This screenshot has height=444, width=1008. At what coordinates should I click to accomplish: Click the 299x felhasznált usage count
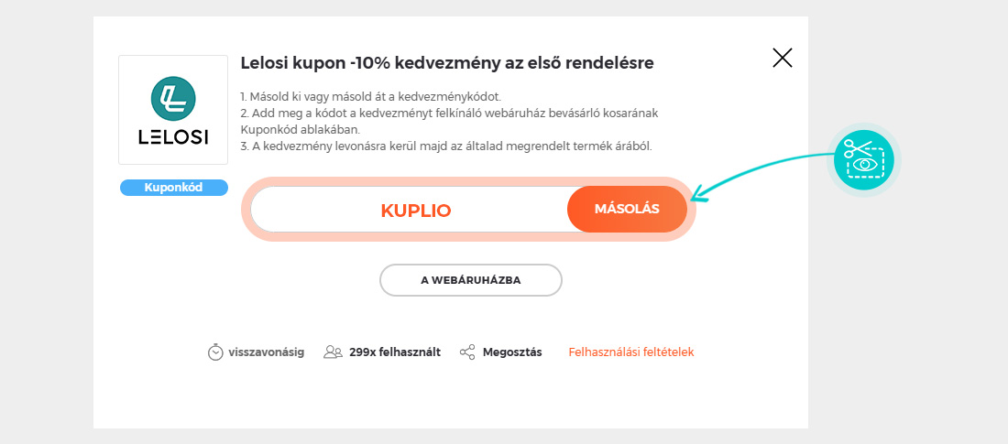[395, 352]
